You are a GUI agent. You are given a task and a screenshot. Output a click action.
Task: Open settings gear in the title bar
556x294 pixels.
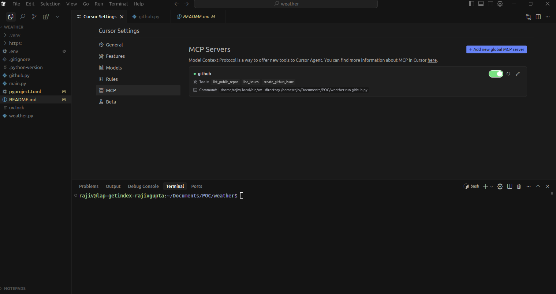[500, 4]
